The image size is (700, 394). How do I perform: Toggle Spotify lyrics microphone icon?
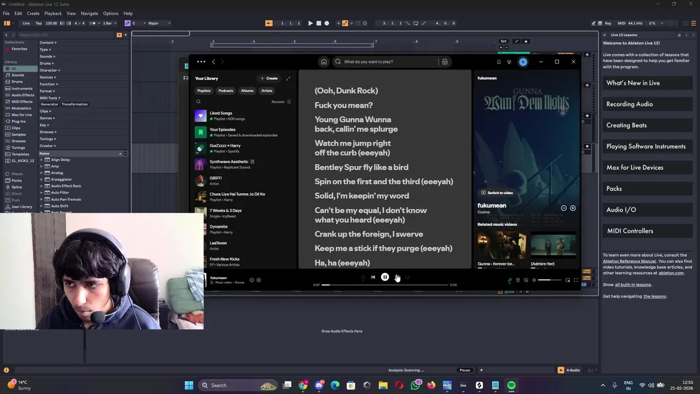click(510, 280)
